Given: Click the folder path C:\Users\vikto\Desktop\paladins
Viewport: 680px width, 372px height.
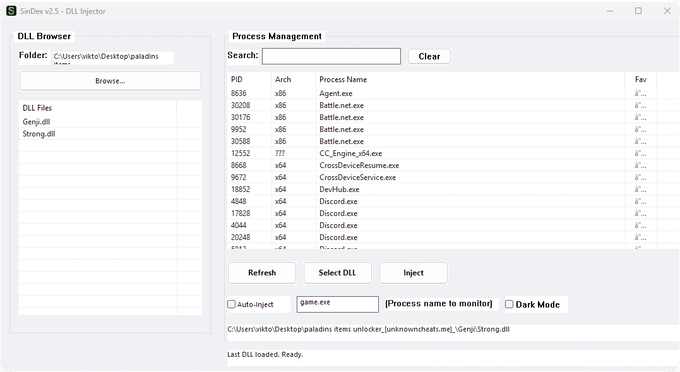Looking at the screenshot, I should (x=106, y=56).
